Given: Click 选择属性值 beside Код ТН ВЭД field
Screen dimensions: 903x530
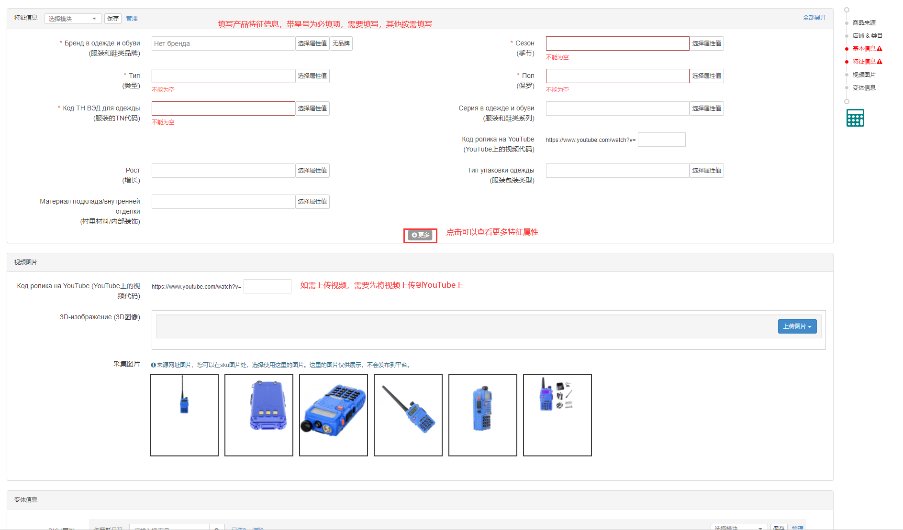Looking at the screenshot, I should (312, 108).
